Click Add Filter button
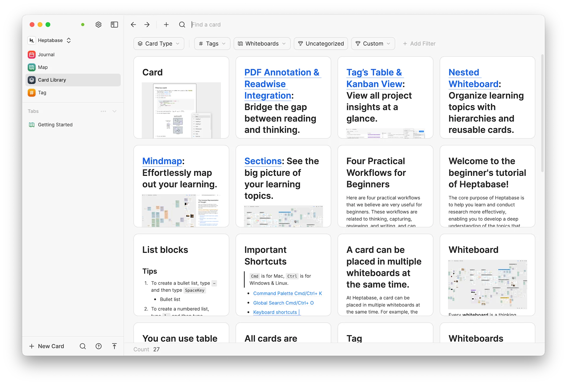Screen dimensions: 567x385 pos(419,44)
